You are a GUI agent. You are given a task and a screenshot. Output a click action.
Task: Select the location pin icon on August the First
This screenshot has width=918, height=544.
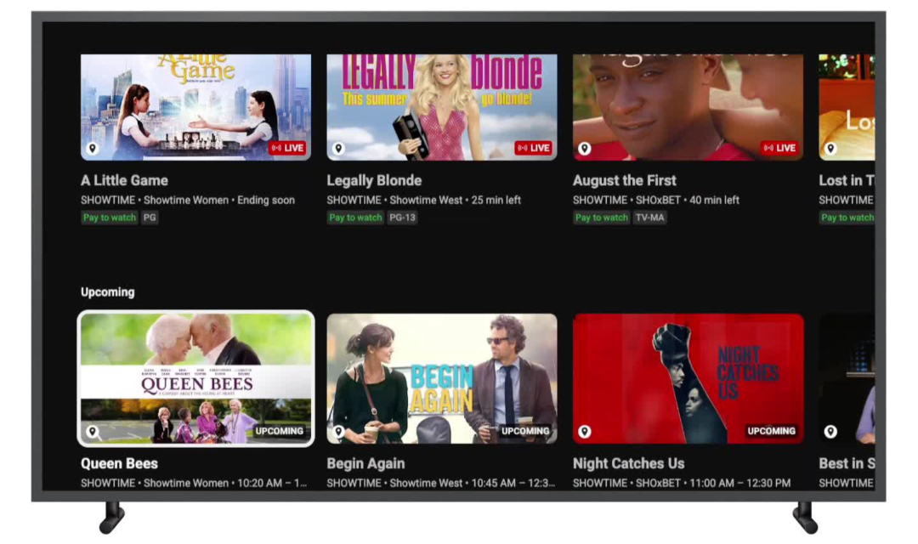point(584,147)
